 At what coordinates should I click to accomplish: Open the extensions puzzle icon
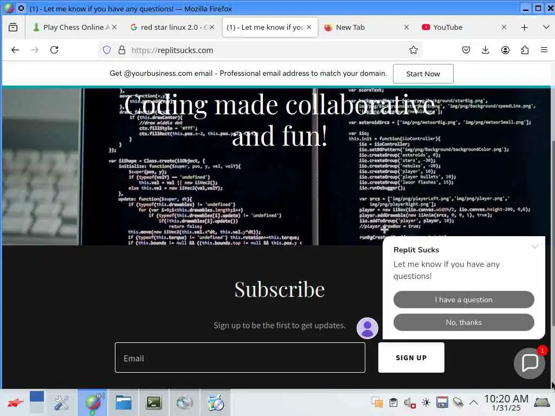tap(525, 50)
